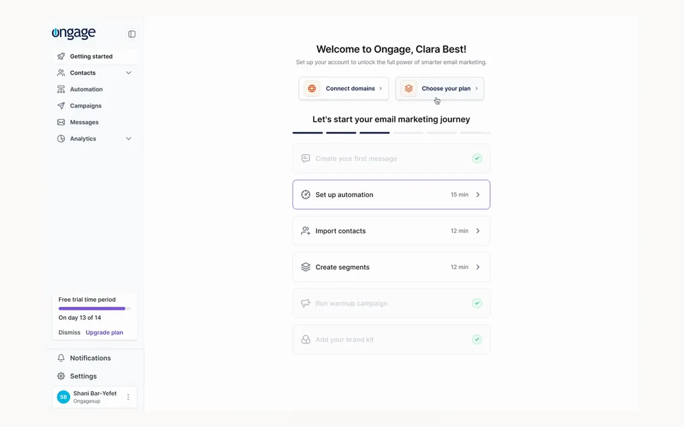Click the rocket icon beside Getting started
The image size is (684, 427).
click(x=61, y=56)
